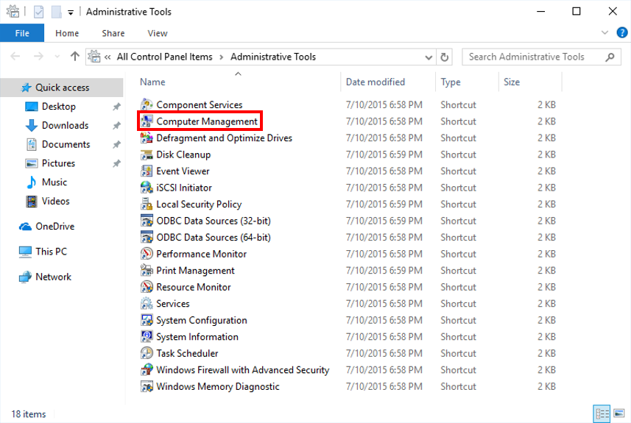Image resolution: width=631 pixels, height=423 pixels.
Task: Select the ODBC Data Sources (32-bit) icon
Action: (x=147, y=221)
